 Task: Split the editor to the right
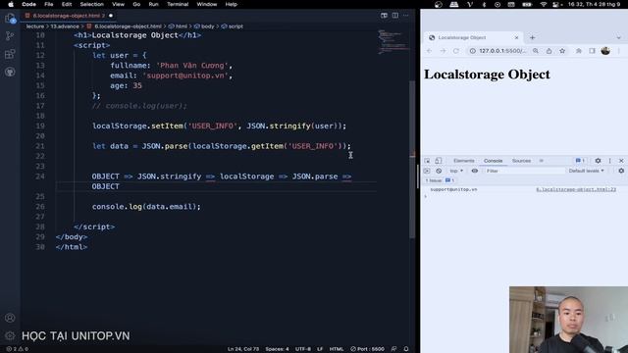395,16
